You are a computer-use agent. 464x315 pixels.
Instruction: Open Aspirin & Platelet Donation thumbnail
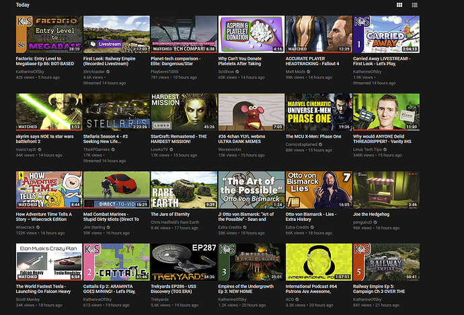[252, 34]
